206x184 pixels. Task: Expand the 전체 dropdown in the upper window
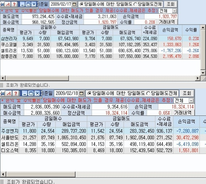pos(174,11)
